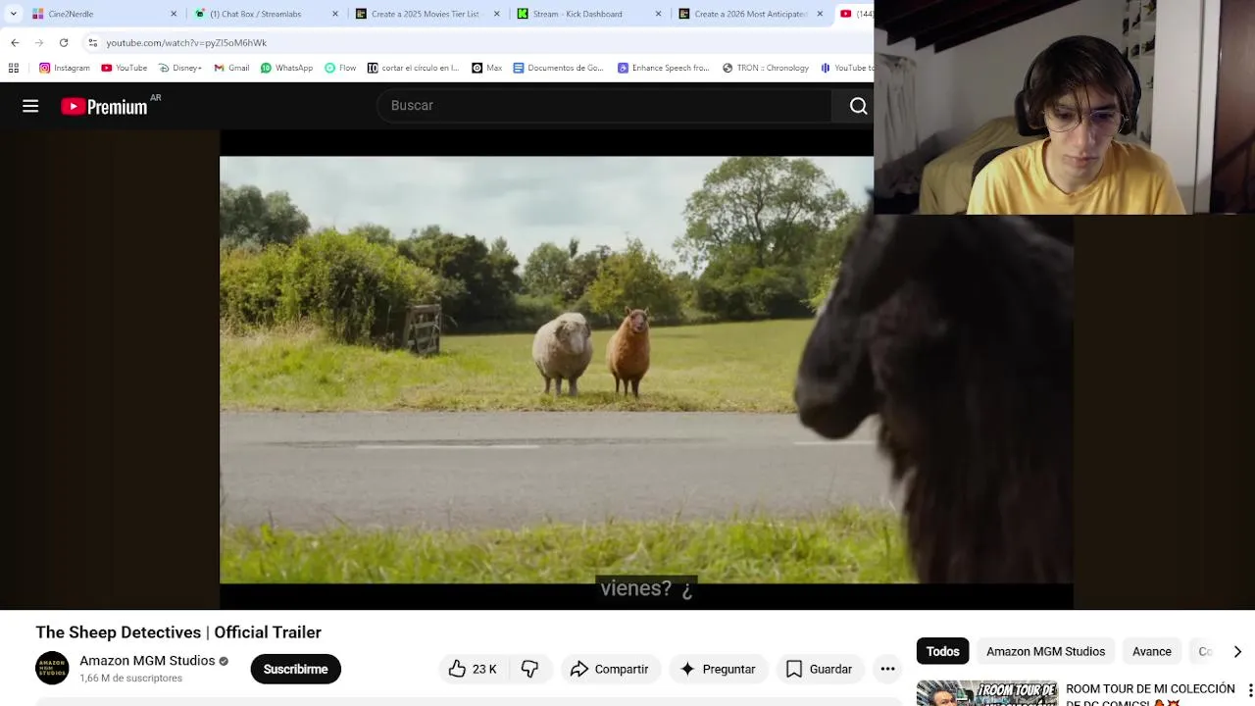1255x706 pixels.
Task: Select the Avance filter chip
Action: 1151,651
